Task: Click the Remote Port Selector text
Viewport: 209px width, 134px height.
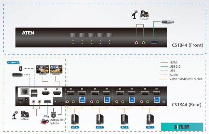Action: pyautogui.click(x=58, y=121)
